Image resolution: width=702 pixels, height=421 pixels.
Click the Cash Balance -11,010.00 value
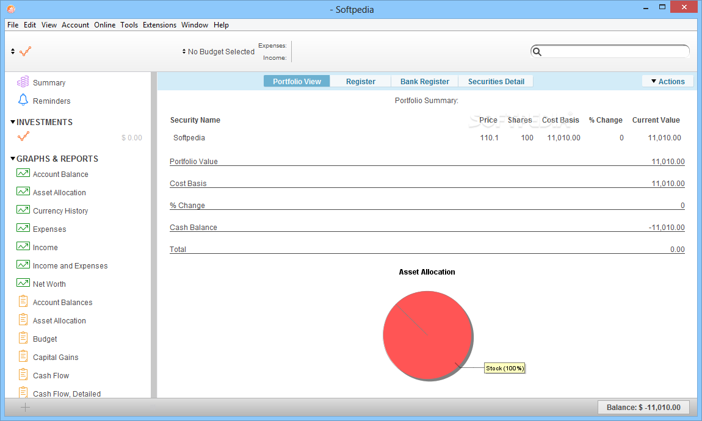[x=666, y=227]
